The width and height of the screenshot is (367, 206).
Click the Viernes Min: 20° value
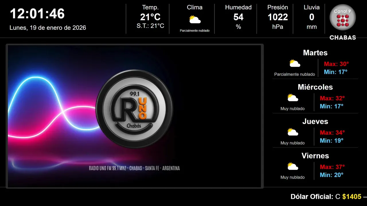click(x=331, y=175)
